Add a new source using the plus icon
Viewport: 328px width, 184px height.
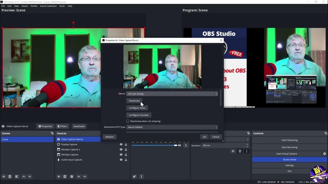(58, 176)
